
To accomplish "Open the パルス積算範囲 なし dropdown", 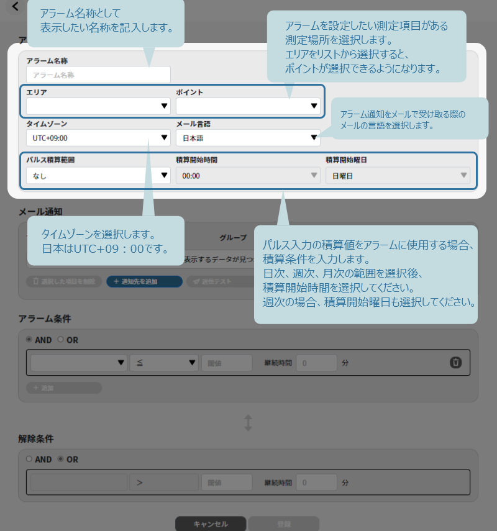I will tap(98, 175).
